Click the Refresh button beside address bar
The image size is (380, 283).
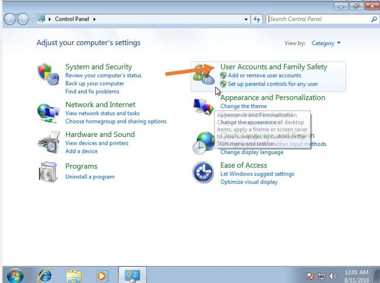pos(257,19)
